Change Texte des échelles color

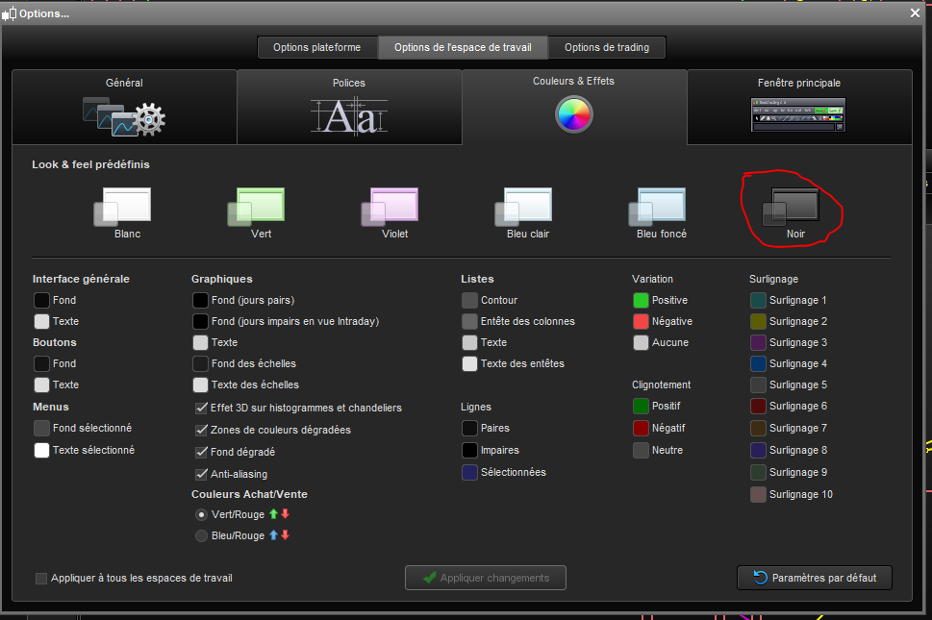(200, 384)
